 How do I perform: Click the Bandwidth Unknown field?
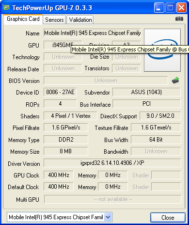coord(156,151)
